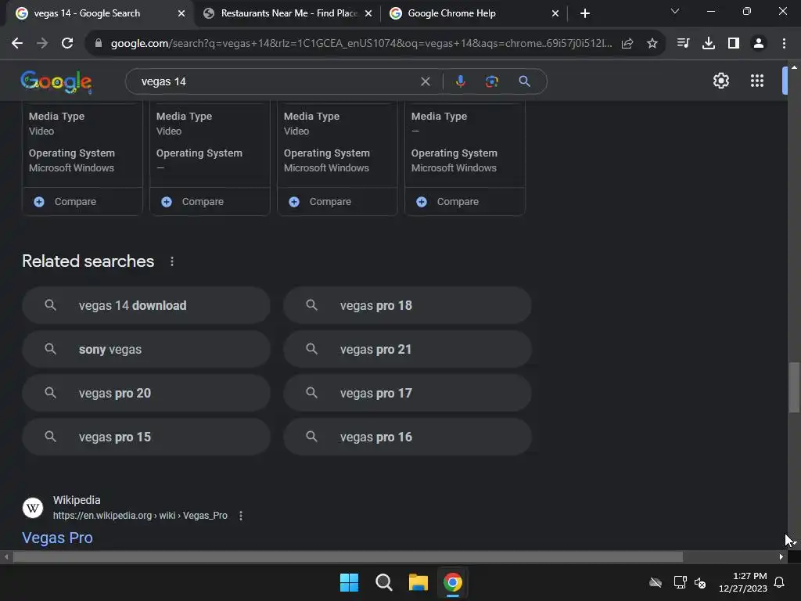Screen dimensions: 801x601
Task: Open the Chrome profile icon
Action: pos(759,44)
